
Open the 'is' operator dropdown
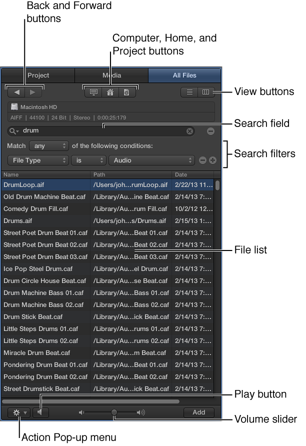pos(88,160)
